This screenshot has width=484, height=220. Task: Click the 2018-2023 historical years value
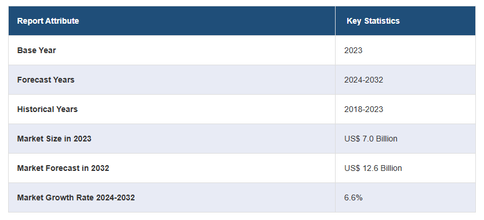[363, 109]
